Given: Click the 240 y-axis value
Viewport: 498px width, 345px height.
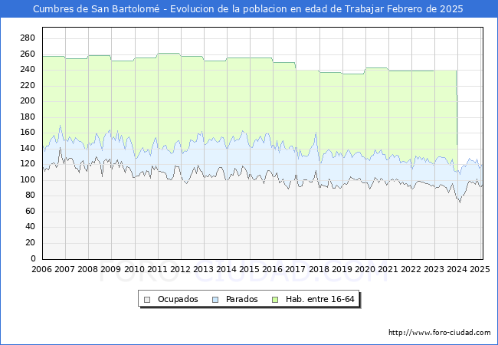Looking at the screenshot, I should (28, 70).
